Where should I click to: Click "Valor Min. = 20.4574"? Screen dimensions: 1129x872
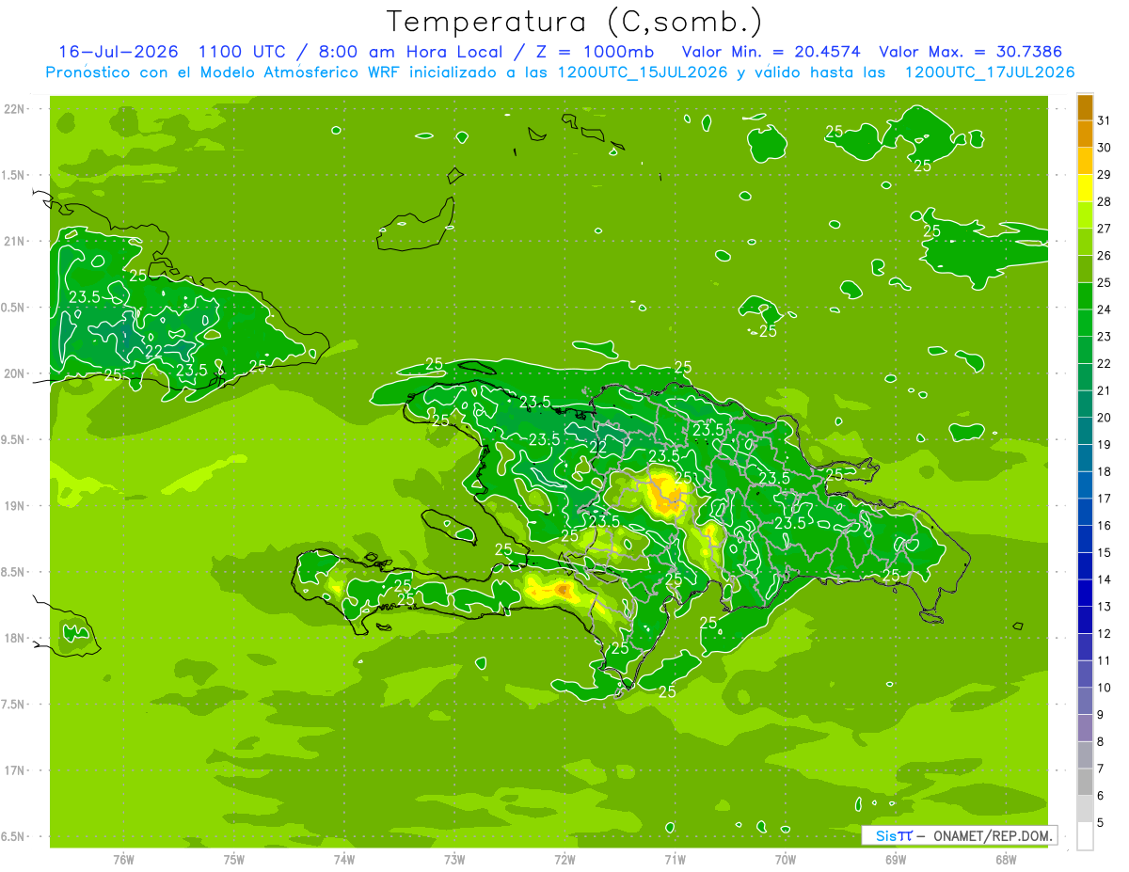point(771,51)
